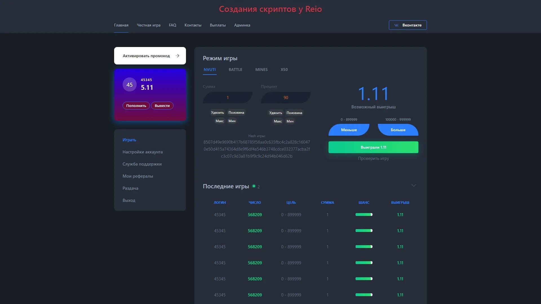This screenshot has height=304, width=541.
Task: Click the Проверить игру link
Action: click(373, 158)
